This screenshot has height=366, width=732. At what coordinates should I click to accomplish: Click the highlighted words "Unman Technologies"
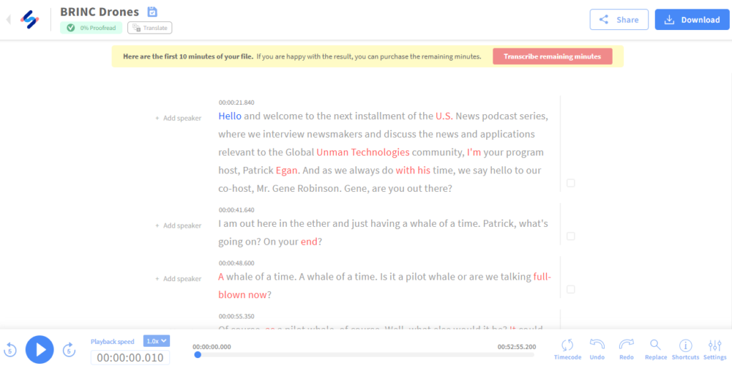point(362,152)
